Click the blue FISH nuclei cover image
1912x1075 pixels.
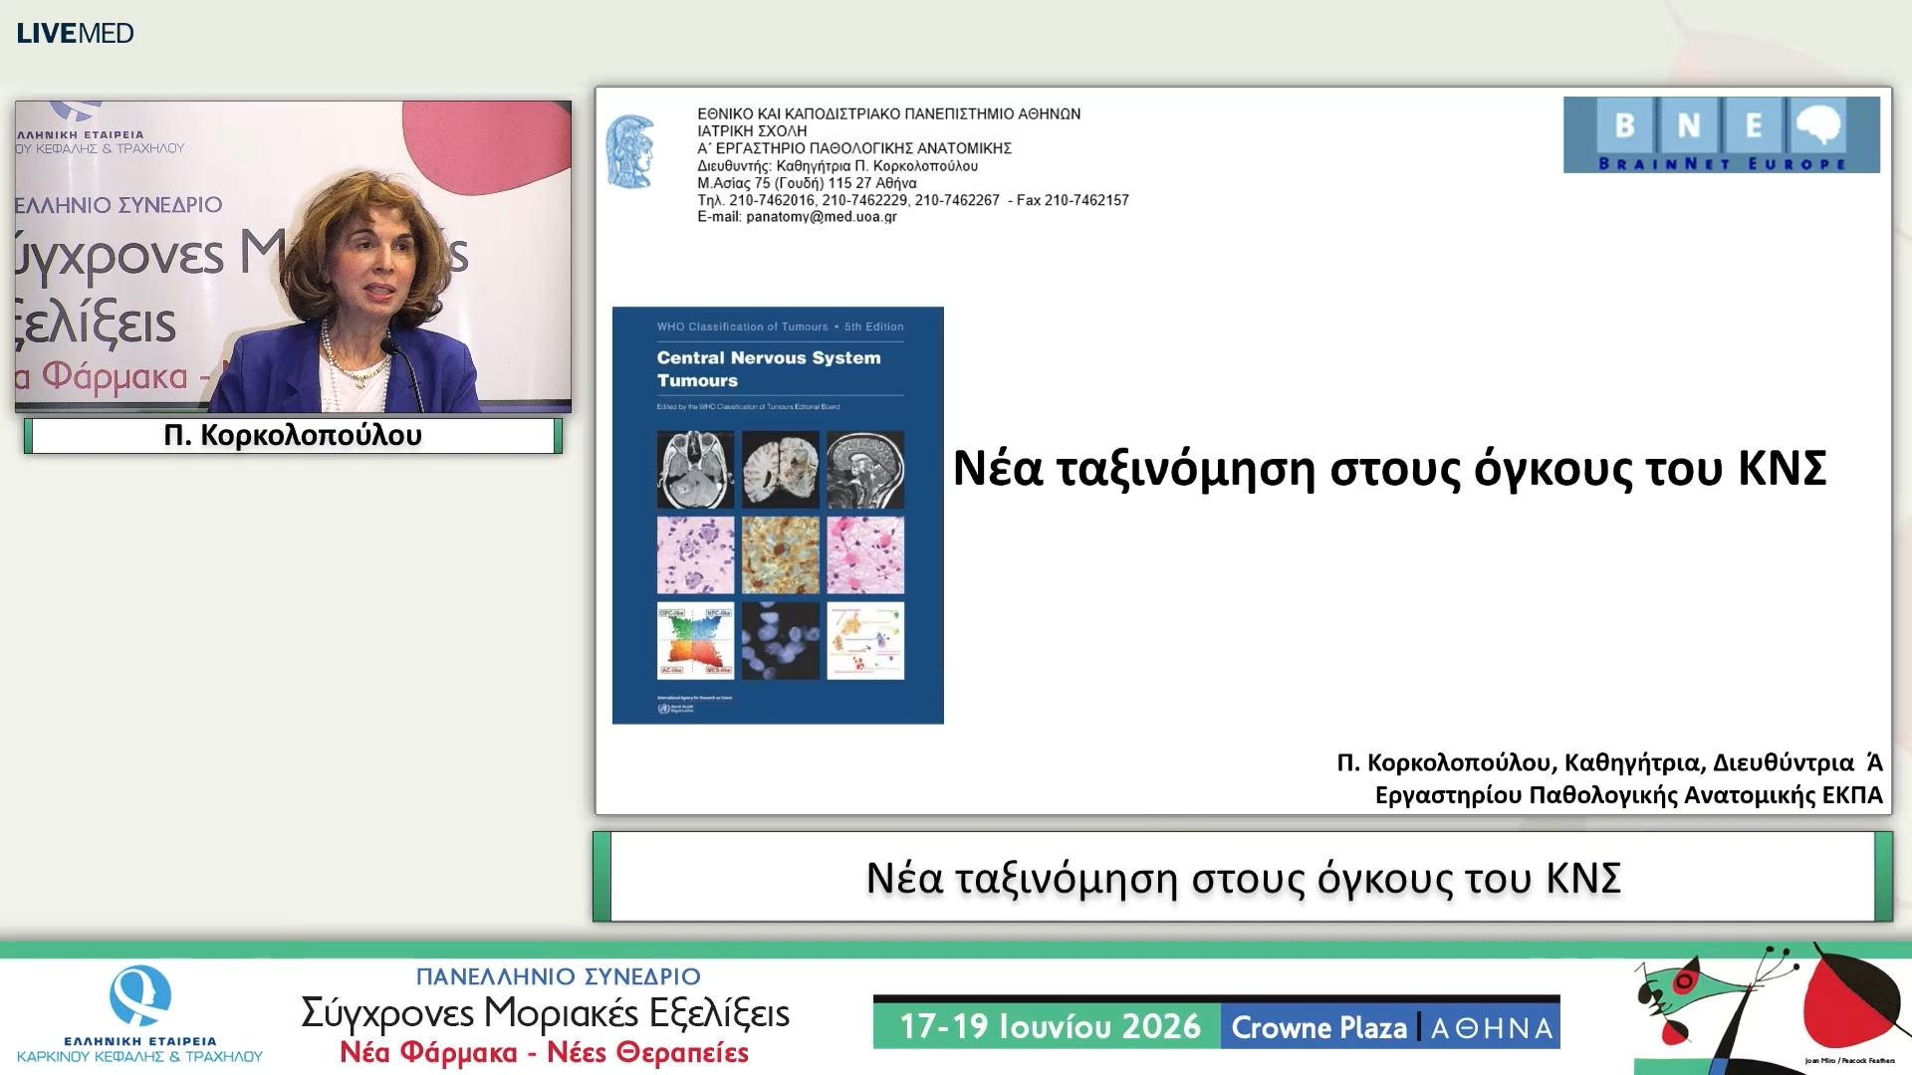[781, 641]
